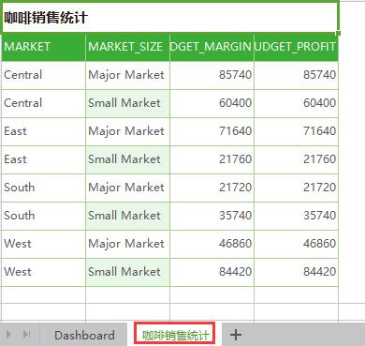Click Small Market cell in second West row
This screenshot has width=365, height=346.
[x=128, y=272]
